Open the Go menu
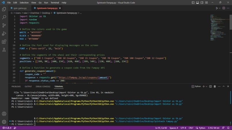The height and width of the screenshot is (130, 232). [40, 3]
